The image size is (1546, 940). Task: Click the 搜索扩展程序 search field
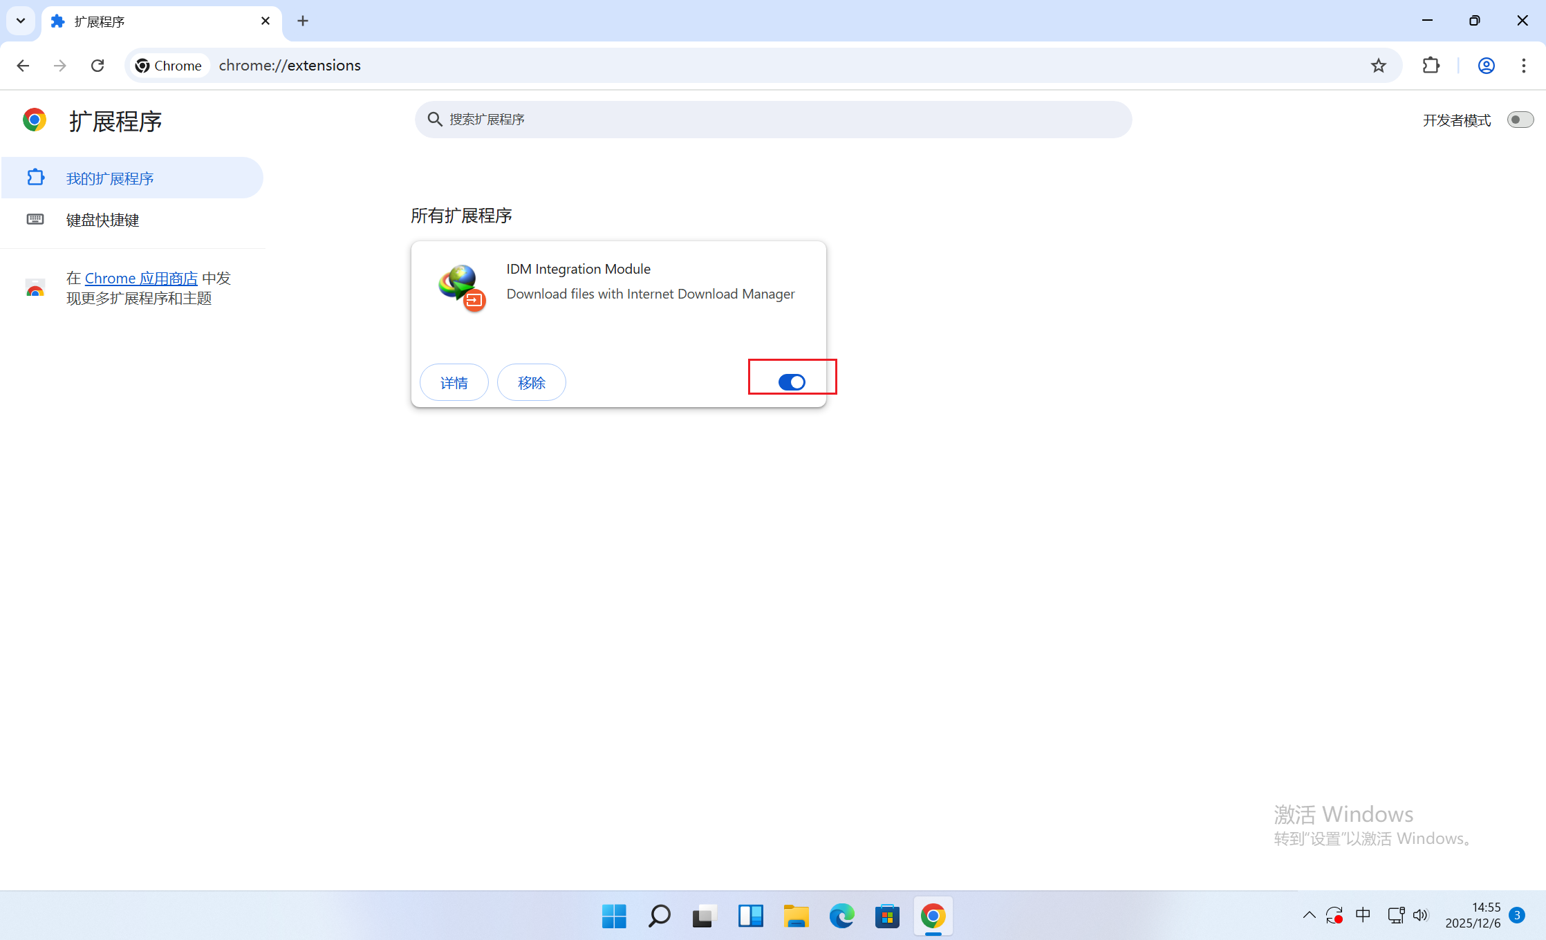coord(773,120)
